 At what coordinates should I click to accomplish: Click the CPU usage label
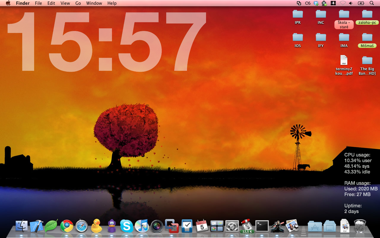point(357,155)
